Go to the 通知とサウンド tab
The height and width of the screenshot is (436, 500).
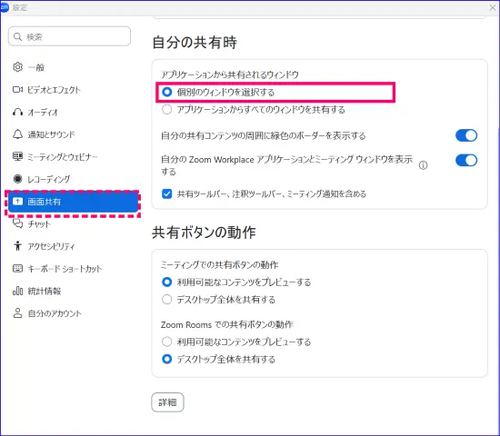click(x=73, y=134)
